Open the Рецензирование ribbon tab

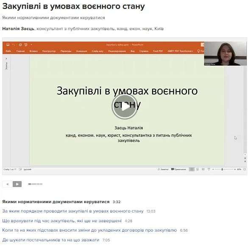[x=117, y=51]
